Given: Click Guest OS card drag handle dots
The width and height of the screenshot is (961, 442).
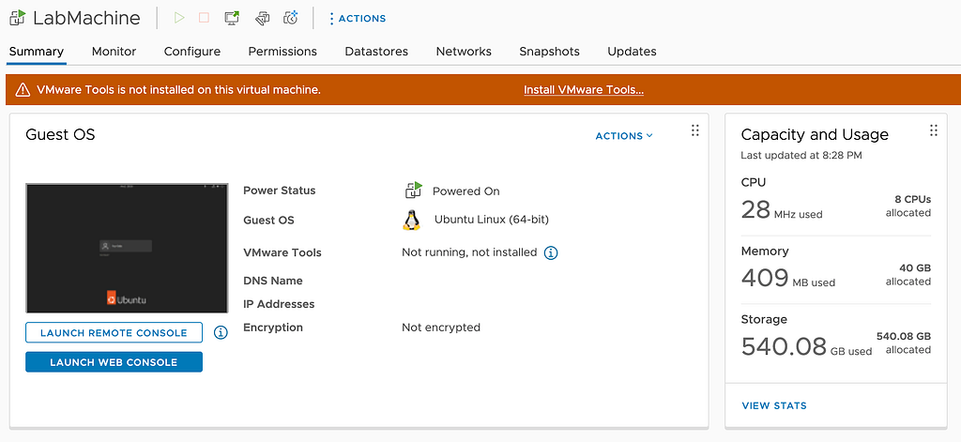Looking at the screenshot, I should click(695, 130).
